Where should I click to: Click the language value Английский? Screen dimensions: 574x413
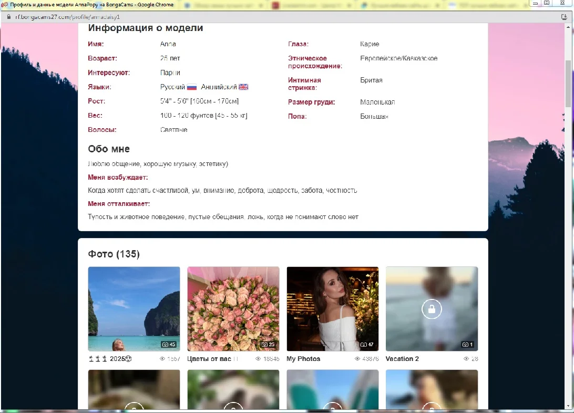coord(219,87)
